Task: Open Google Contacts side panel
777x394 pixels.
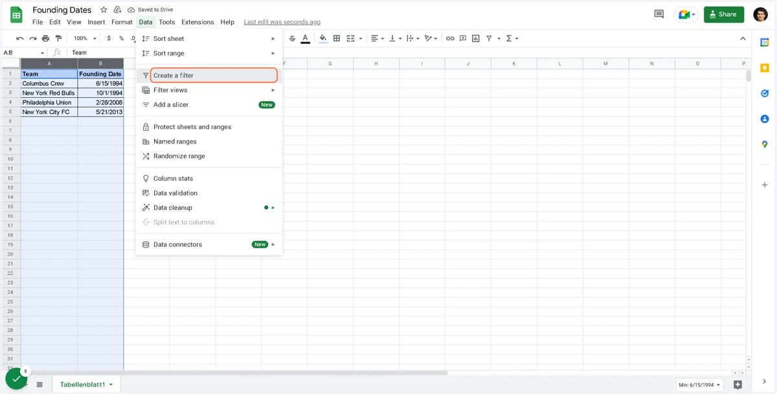Action: [765, 119]
